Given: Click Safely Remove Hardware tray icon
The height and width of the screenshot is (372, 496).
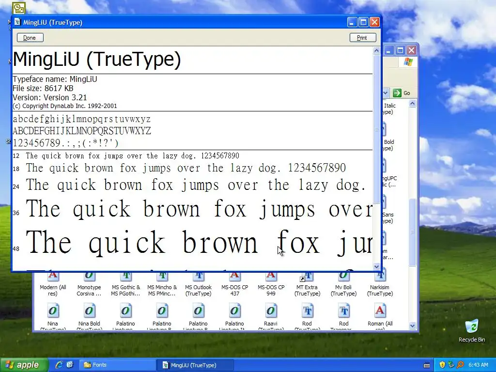Looking at the screenshot, I should tap(451, 365).
